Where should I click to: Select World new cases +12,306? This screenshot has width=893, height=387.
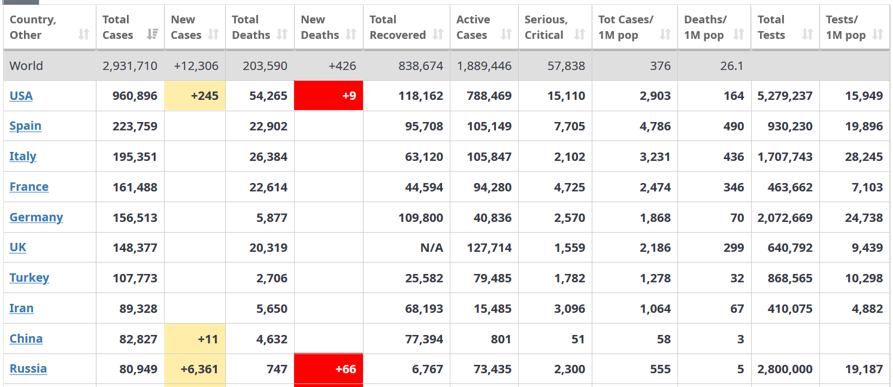click(196, 66)
